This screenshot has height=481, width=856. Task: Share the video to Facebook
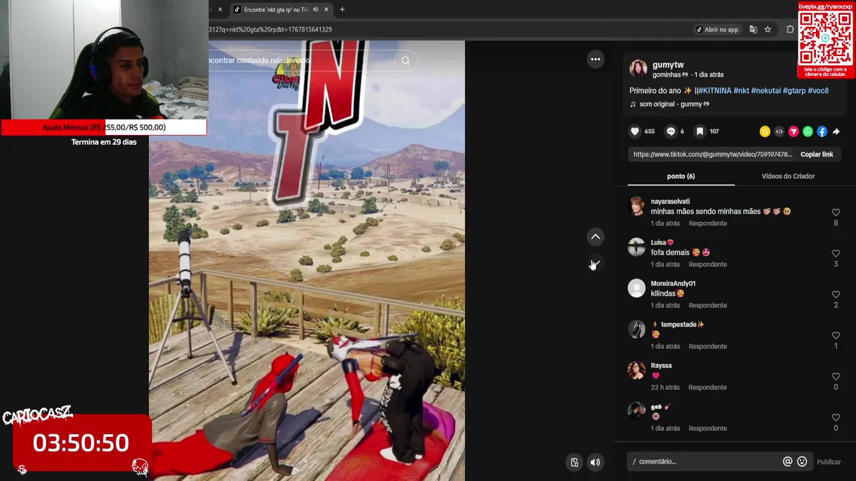822,132
